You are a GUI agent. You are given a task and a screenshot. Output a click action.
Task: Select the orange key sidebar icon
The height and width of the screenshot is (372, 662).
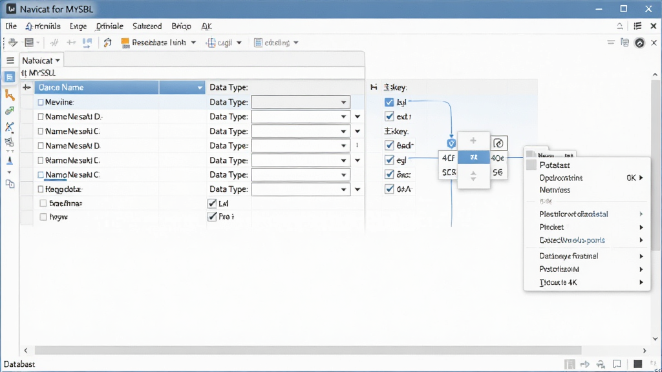(x=10, y=95)
